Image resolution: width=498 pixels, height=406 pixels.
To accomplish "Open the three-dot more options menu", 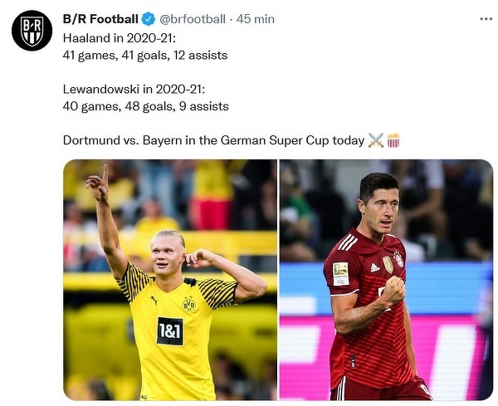I will (x=486, y=19).
